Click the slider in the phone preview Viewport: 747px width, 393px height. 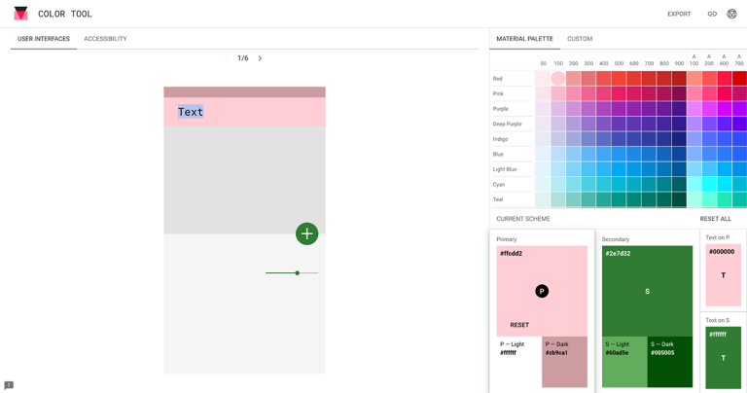[292, 273]
